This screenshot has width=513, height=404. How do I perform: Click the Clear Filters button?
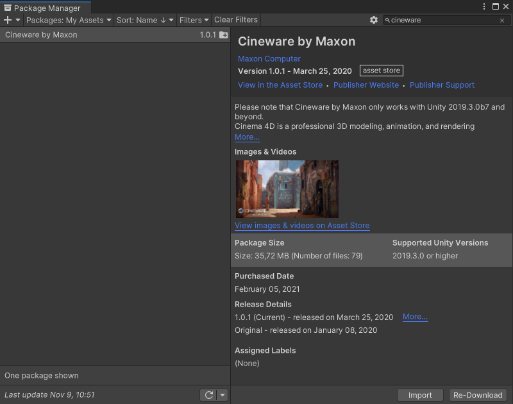point(236,20)
